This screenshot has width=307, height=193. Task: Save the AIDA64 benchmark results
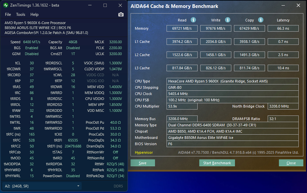[143, 163]
